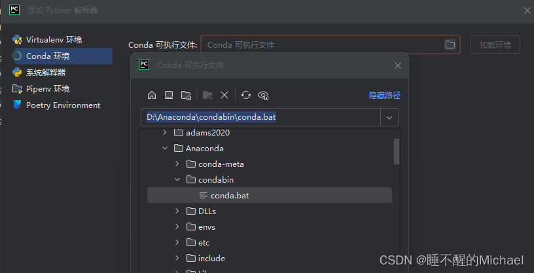Click the path field with D:\Anaconda\condabin\conda.bat

[x=260, y=118]
